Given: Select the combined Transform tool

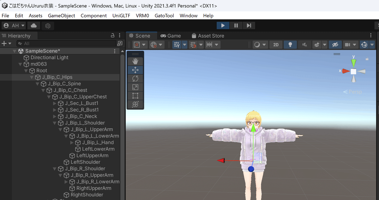Looking at the screenshot, I should click(x=135, y=104).
